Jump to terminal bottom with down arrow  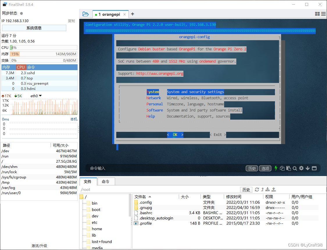[308, 168]
